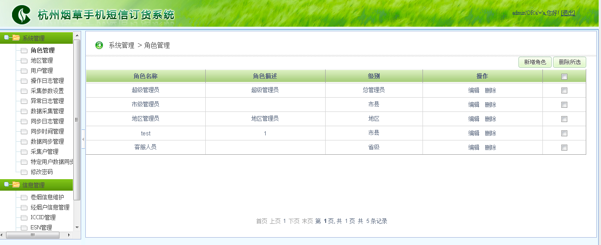Open 采集参数设置 in the sidebar
This screenshot has width=601, height=245.
47,91
